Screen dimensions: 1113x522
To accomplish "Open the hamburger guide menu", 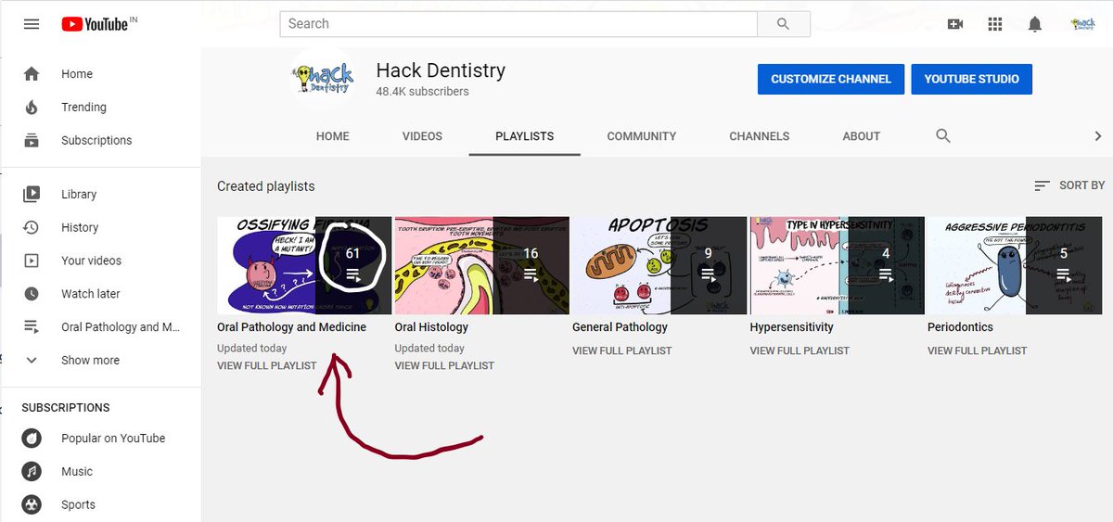I will pos(32,24).
